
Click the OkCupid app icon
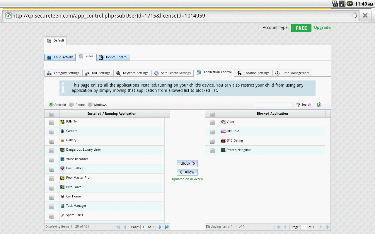[224, 131]
